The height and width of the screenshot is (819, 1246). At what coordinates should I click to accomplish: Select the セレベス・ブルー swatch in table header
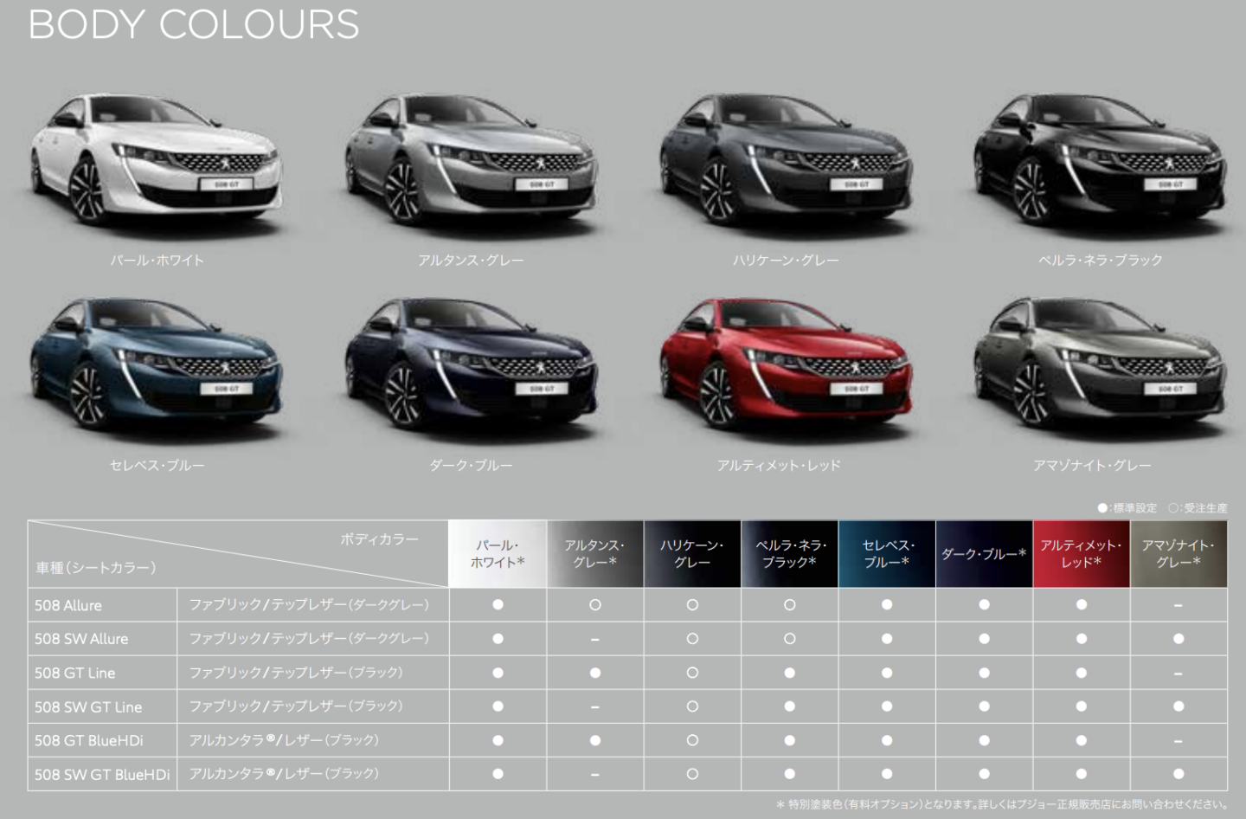[x=887, y=554]
